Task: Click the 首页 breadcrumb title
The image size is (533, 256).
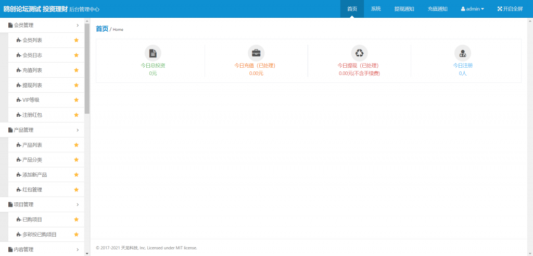Action: point(102,29)
